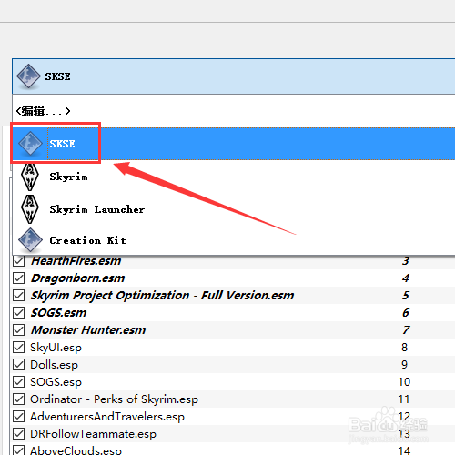Toggle Dolls.esp checkbox
The image size is (455, 455).
pyautogui.click(x=19, y=365)
